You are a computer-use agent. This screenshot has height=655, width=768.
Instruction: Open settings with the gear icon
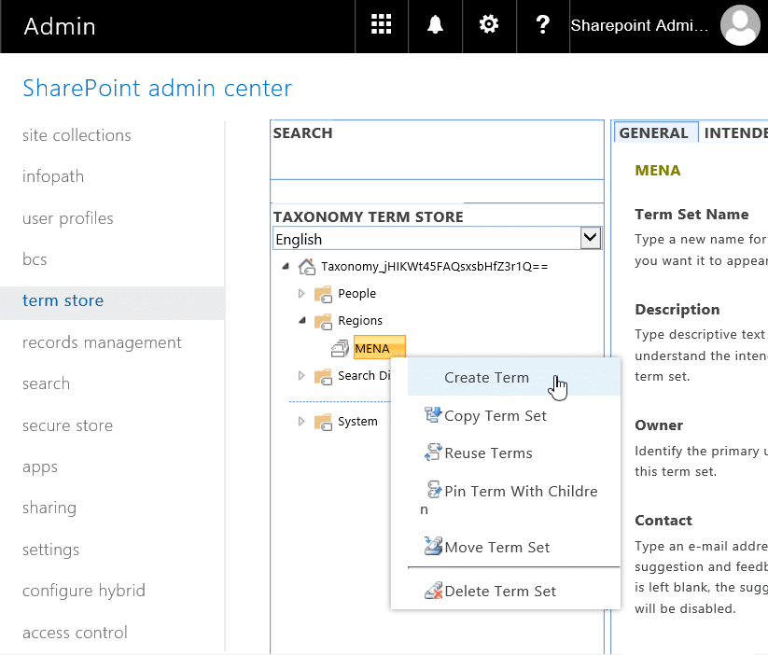coord(488,25)
